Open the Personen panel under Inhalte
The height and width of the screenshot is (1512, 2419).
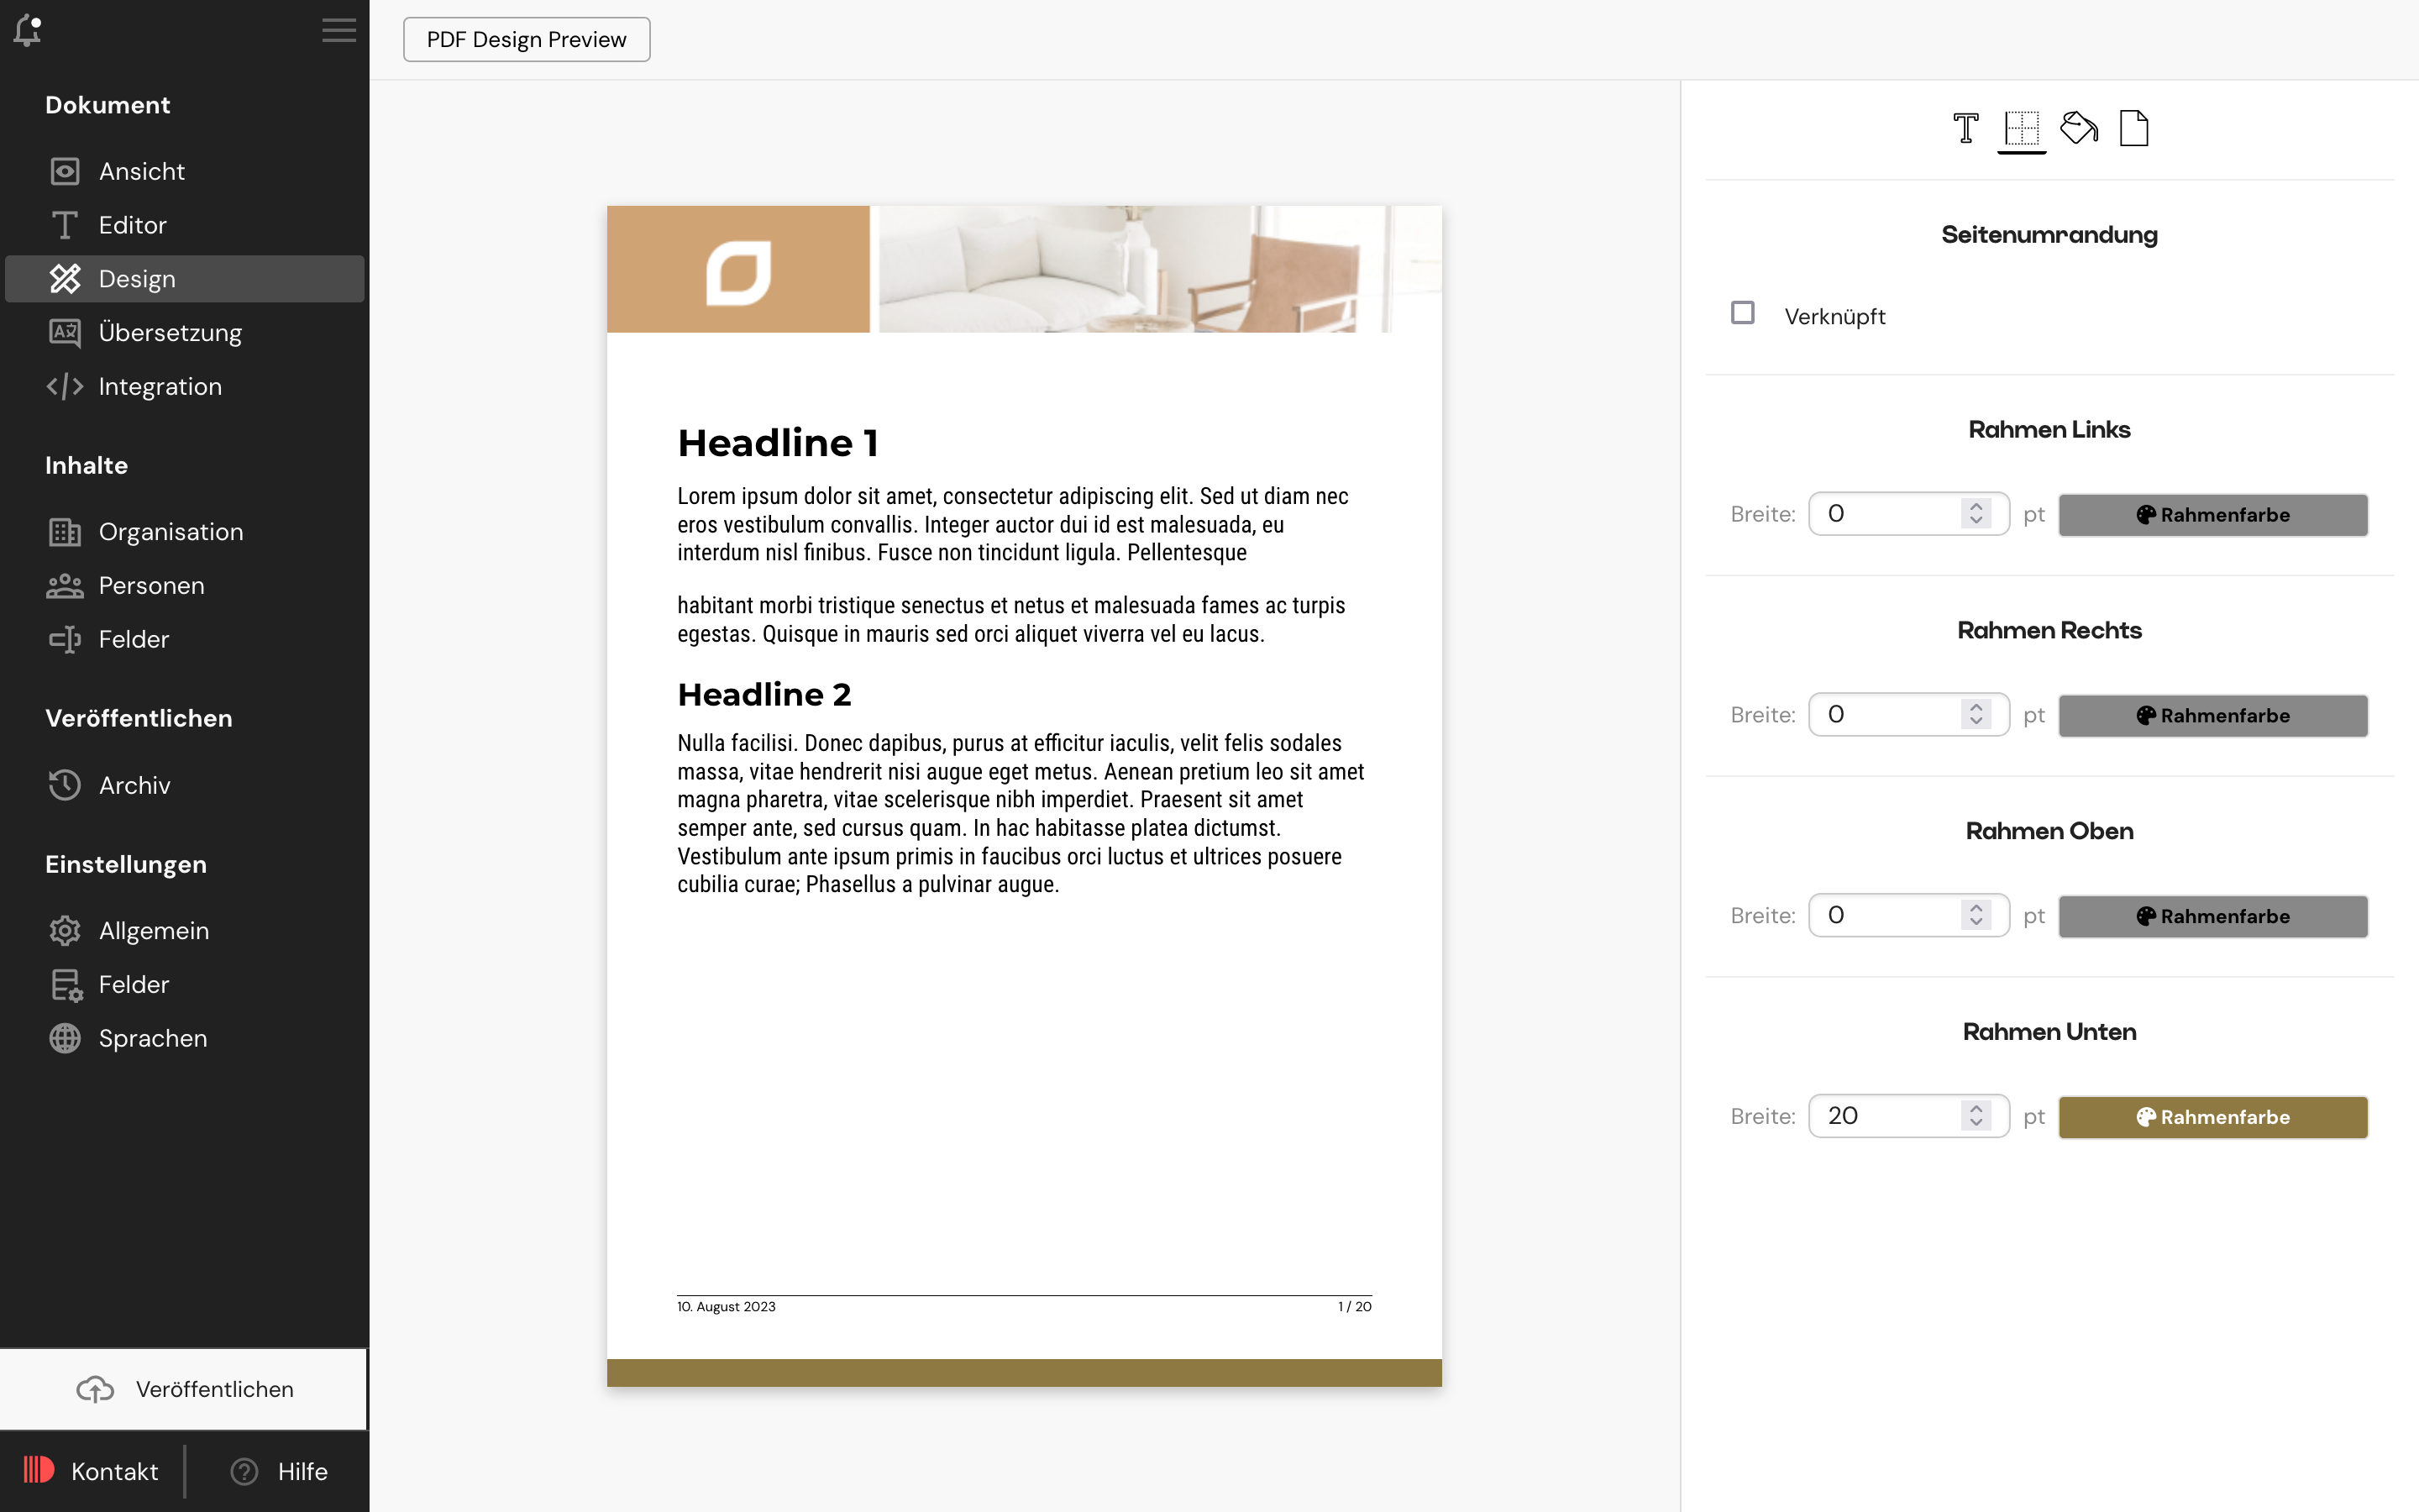[x=151, y=585]
